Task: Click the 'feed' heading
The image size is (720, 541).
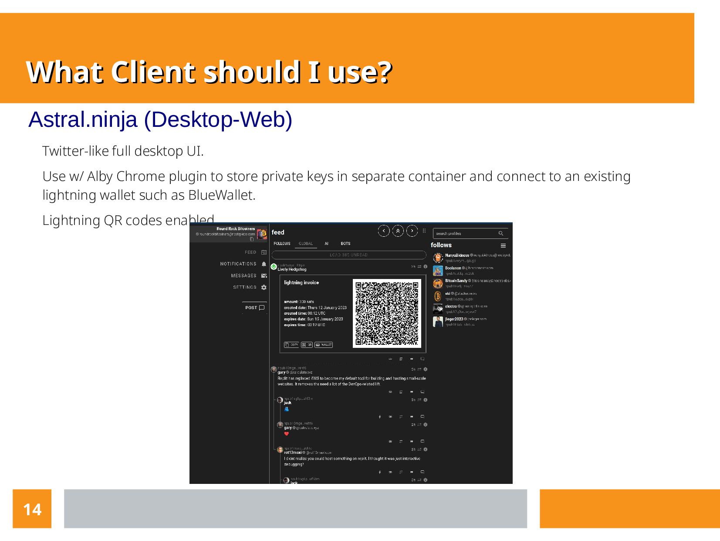Action: [278, 232]
